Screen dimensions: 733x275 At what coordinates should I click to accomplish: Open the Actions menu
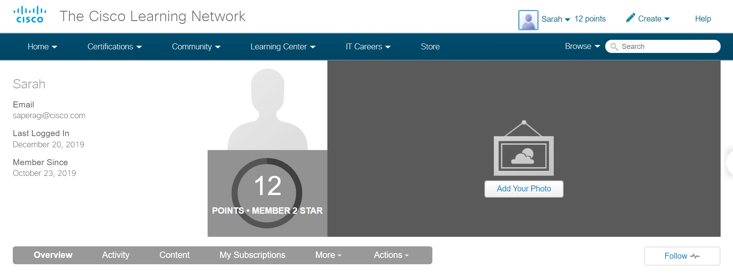coord(391,255)
